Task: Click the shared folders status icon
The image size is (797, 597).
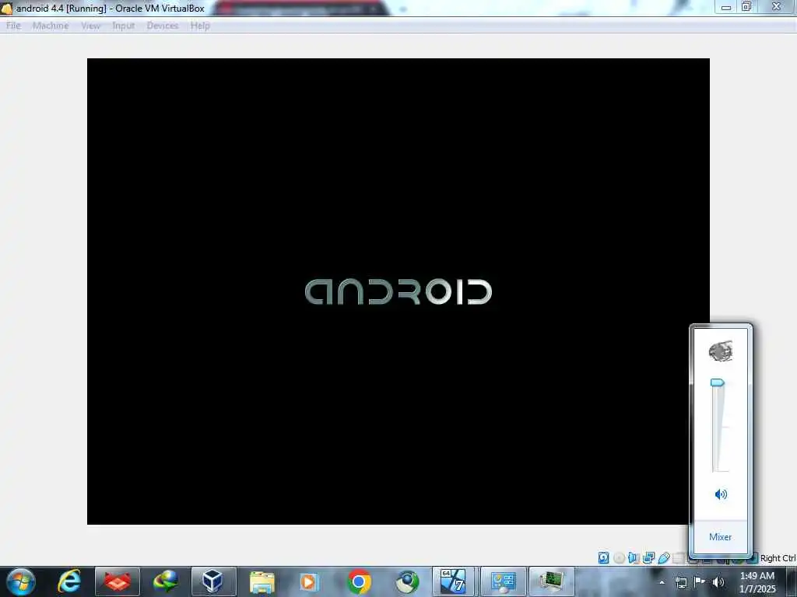Action: pyautogui.click(x=678, y=558)
